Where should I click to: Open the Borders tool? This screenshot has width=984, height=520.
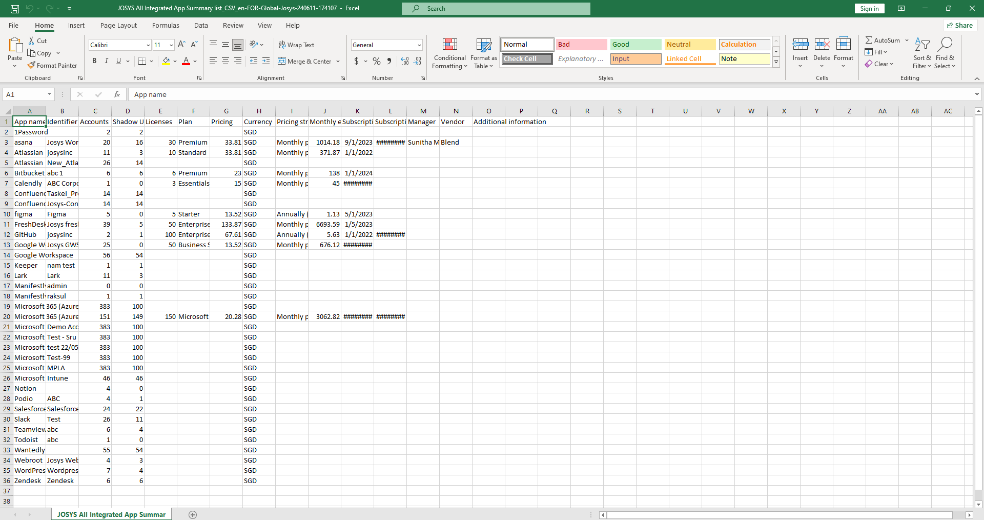[x=142, y=61]
